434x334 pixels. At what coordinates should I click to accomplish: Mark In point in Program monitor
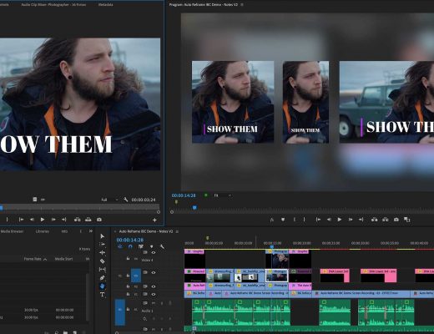[x=294, y=220]
